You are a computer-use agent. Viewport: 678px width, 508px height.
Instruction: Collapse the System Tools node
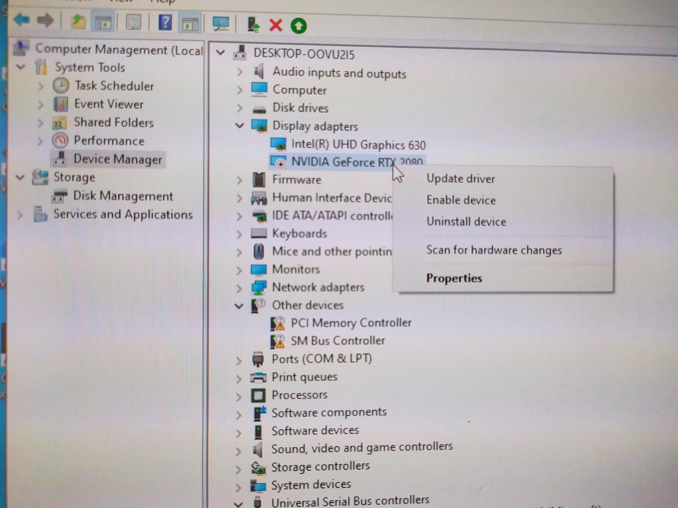click(x=21, y=67)
